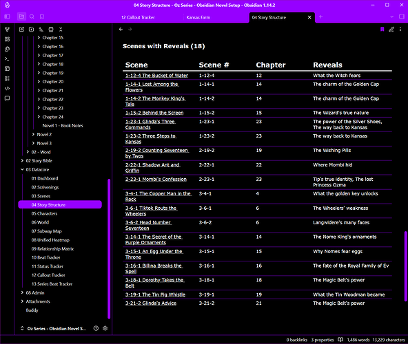This screenshot has width=408, height=344.
Task: Click the note content scrollbar
Action: (x=405, y=266)
